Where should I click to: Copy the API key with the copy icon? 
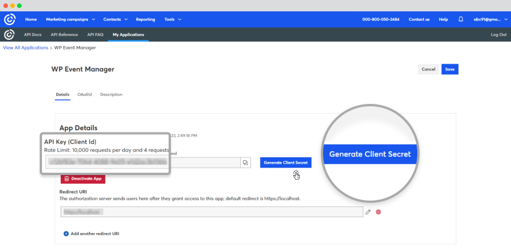pyautogui.click(x=245, y=163)
